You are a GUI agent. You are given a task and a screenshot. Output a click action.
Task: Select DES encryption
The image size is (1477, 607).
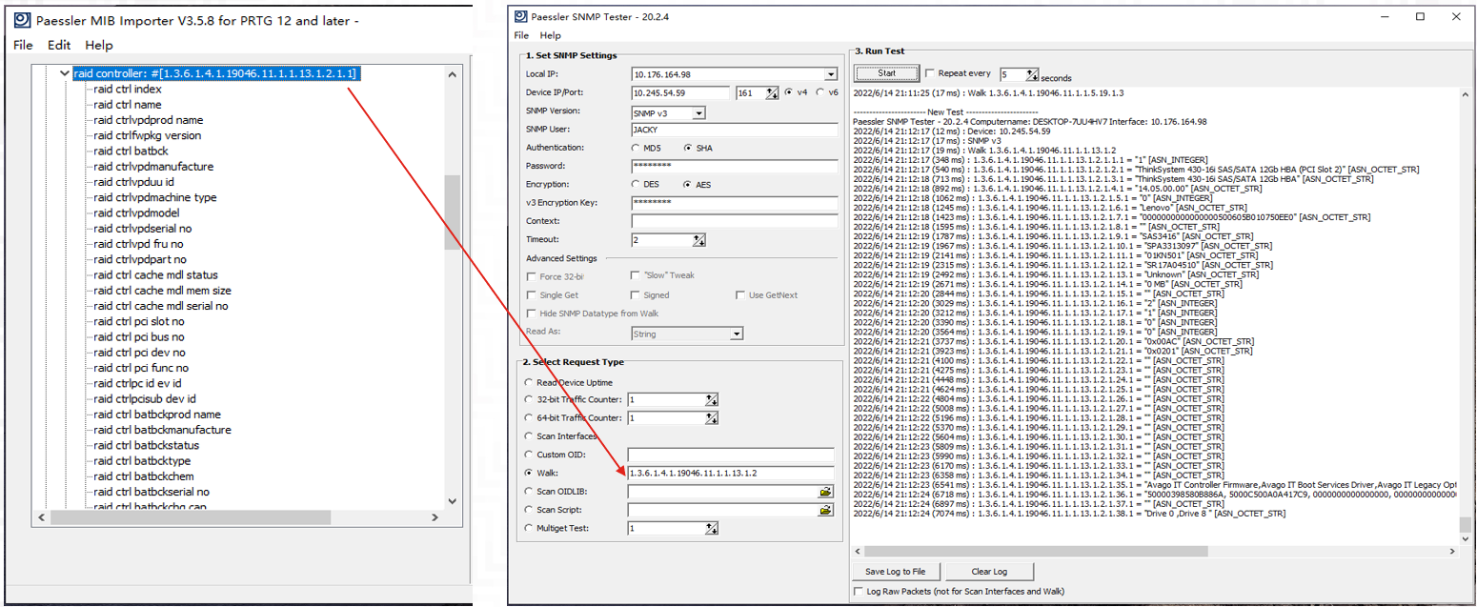pos(637,184)
